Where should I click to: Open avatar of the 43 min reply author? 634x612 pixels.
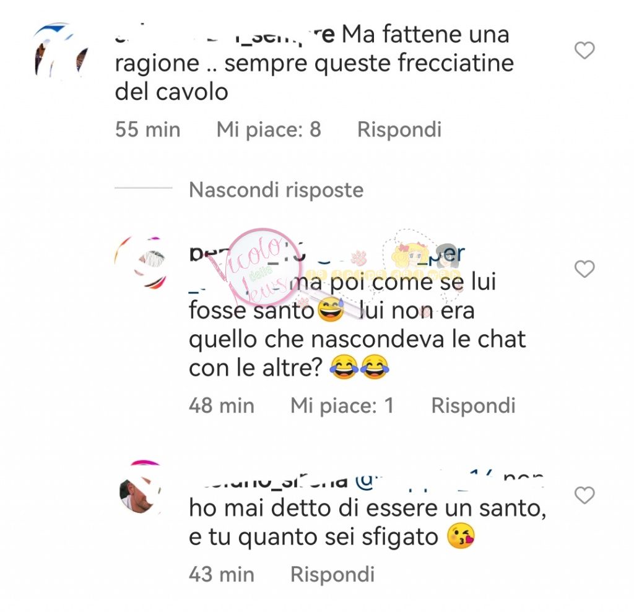[x=141, y=488]
